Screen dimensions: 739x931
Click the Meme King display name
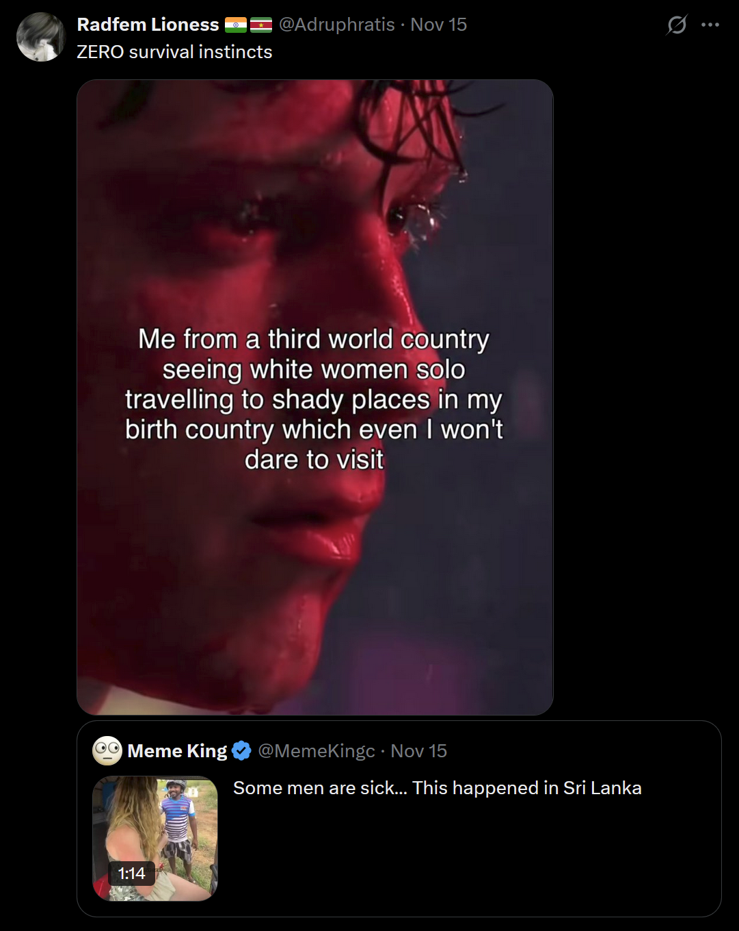[177, 751]
